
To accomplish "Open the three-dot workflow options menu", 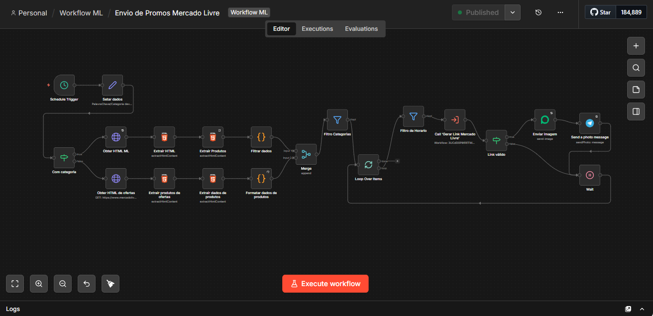I will pyautogui.click(x=560, y=12).
